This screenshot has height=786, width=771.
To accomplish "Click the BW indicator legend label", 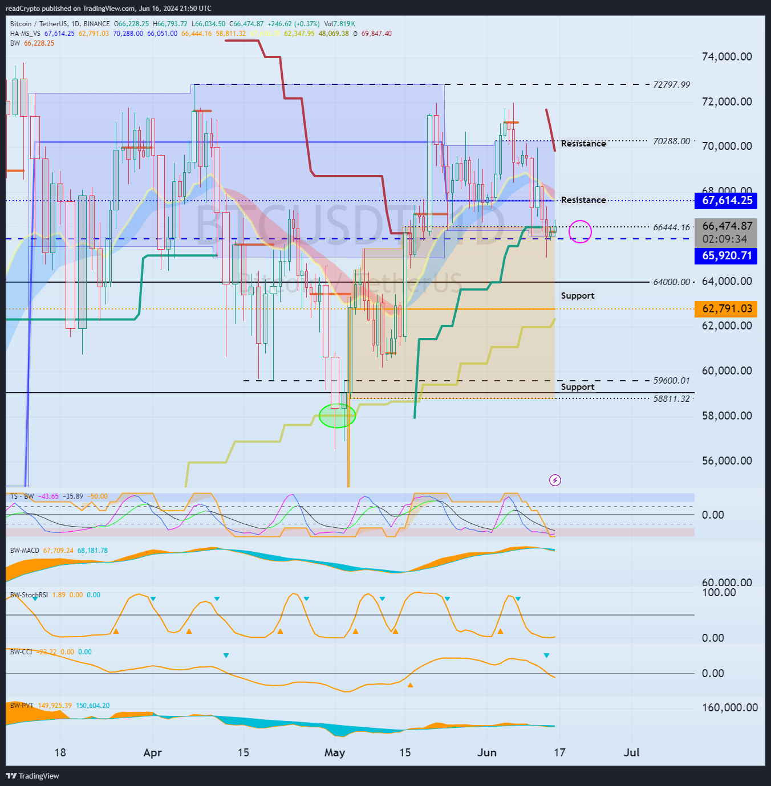I will point(15,43).
